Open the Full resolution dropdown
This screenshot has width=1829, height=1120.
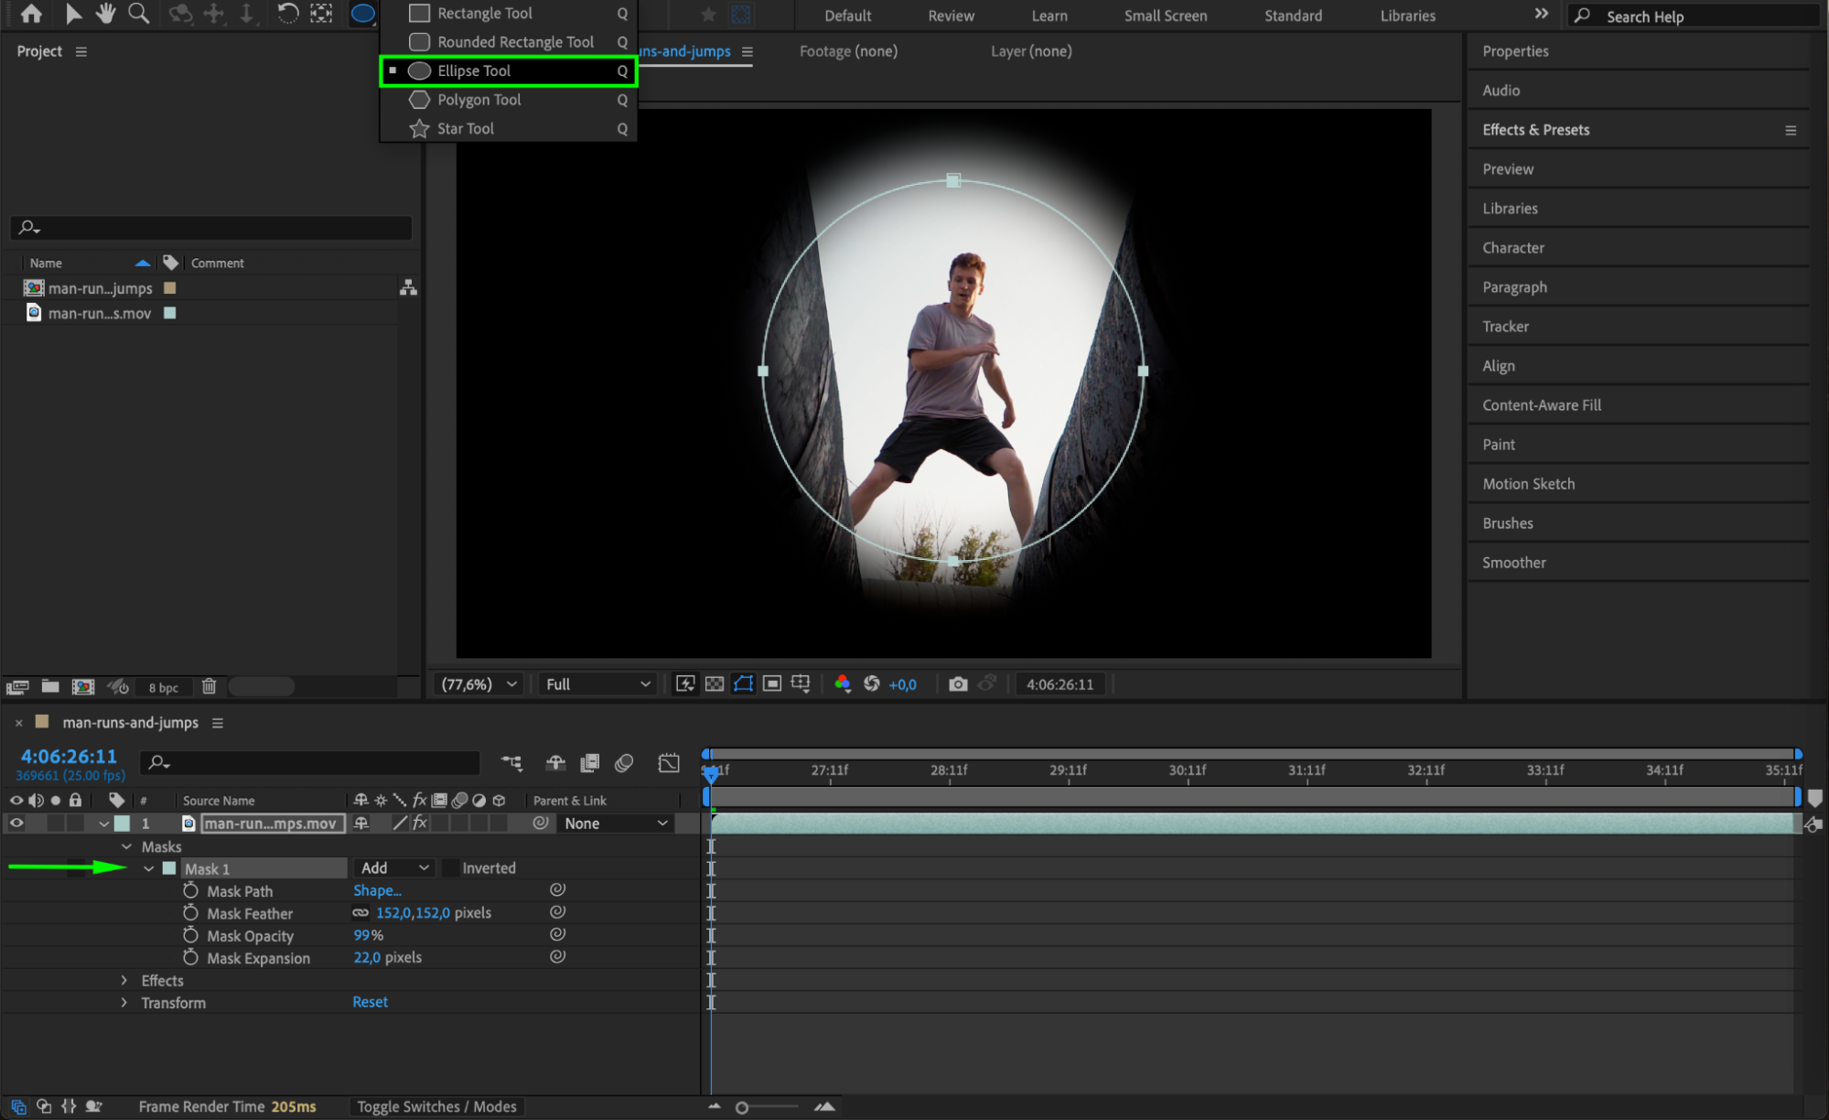pos(597,684)
